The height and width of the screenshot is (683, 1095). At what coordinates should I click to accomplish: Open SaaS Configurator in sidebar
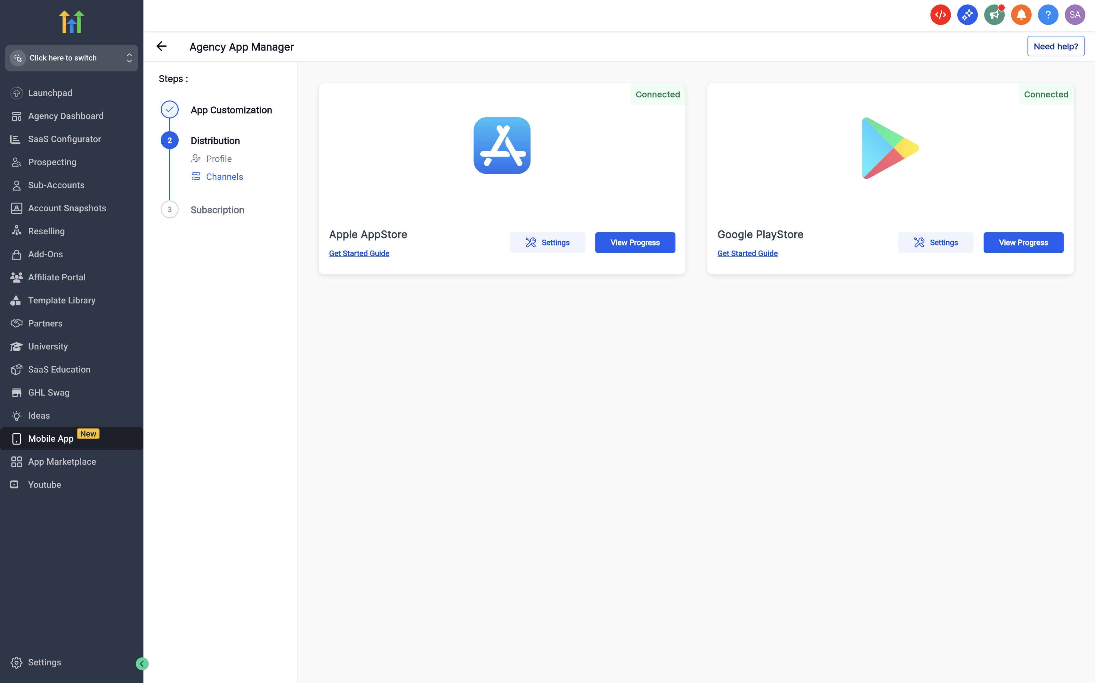pos(64,139)
